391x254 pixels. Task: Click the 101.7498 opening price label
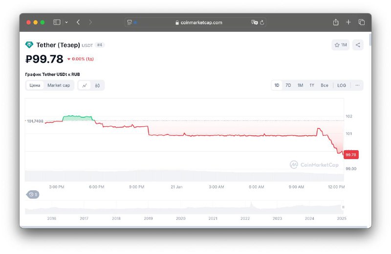[35, 121]
